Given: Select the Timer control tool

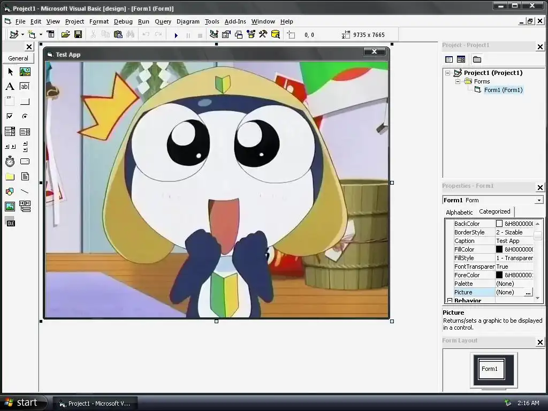Looking at the screenshot, I should pyautogui.click(x=10, y=162).
